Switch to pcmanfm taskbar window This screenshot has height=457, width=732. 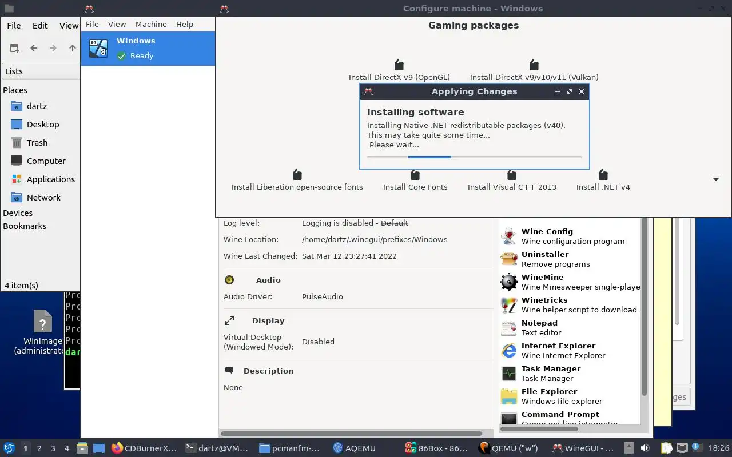coord(289,448)
